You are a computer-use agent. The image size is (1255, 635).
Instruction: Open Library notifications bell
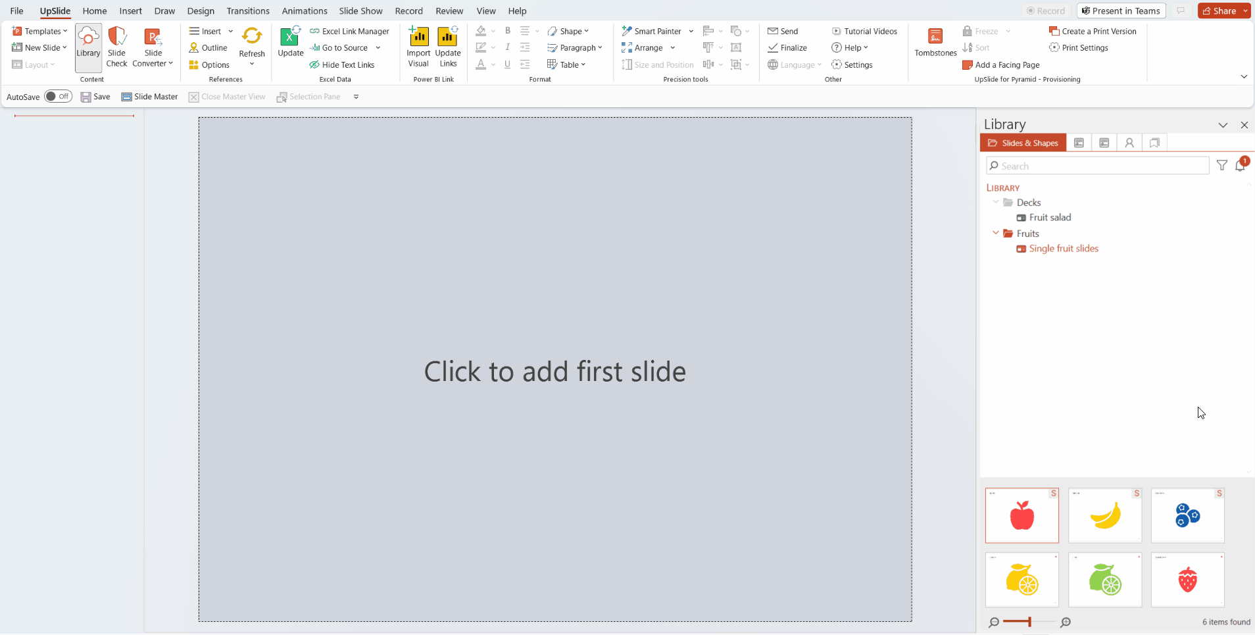point(1241,165)
